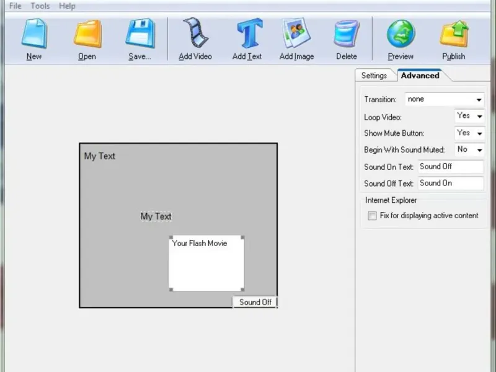Open the Tools menu
The image size is (496, 372).
pos(40,6)
